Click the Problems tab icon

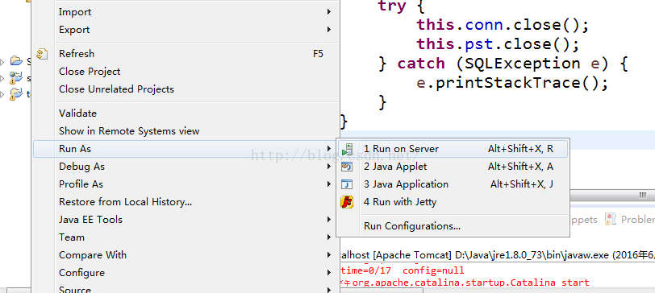(611, 219)
